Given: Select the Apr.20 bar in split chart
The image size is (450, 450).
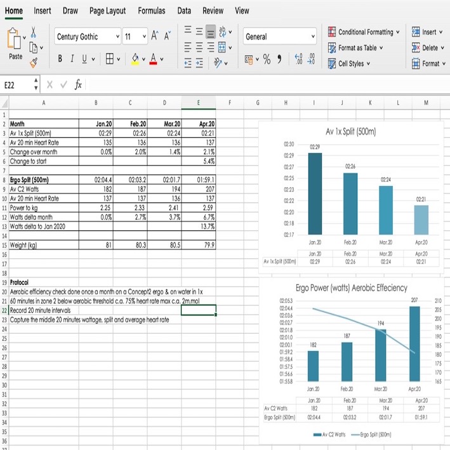Looking at the screenshot, I should 421,220.
